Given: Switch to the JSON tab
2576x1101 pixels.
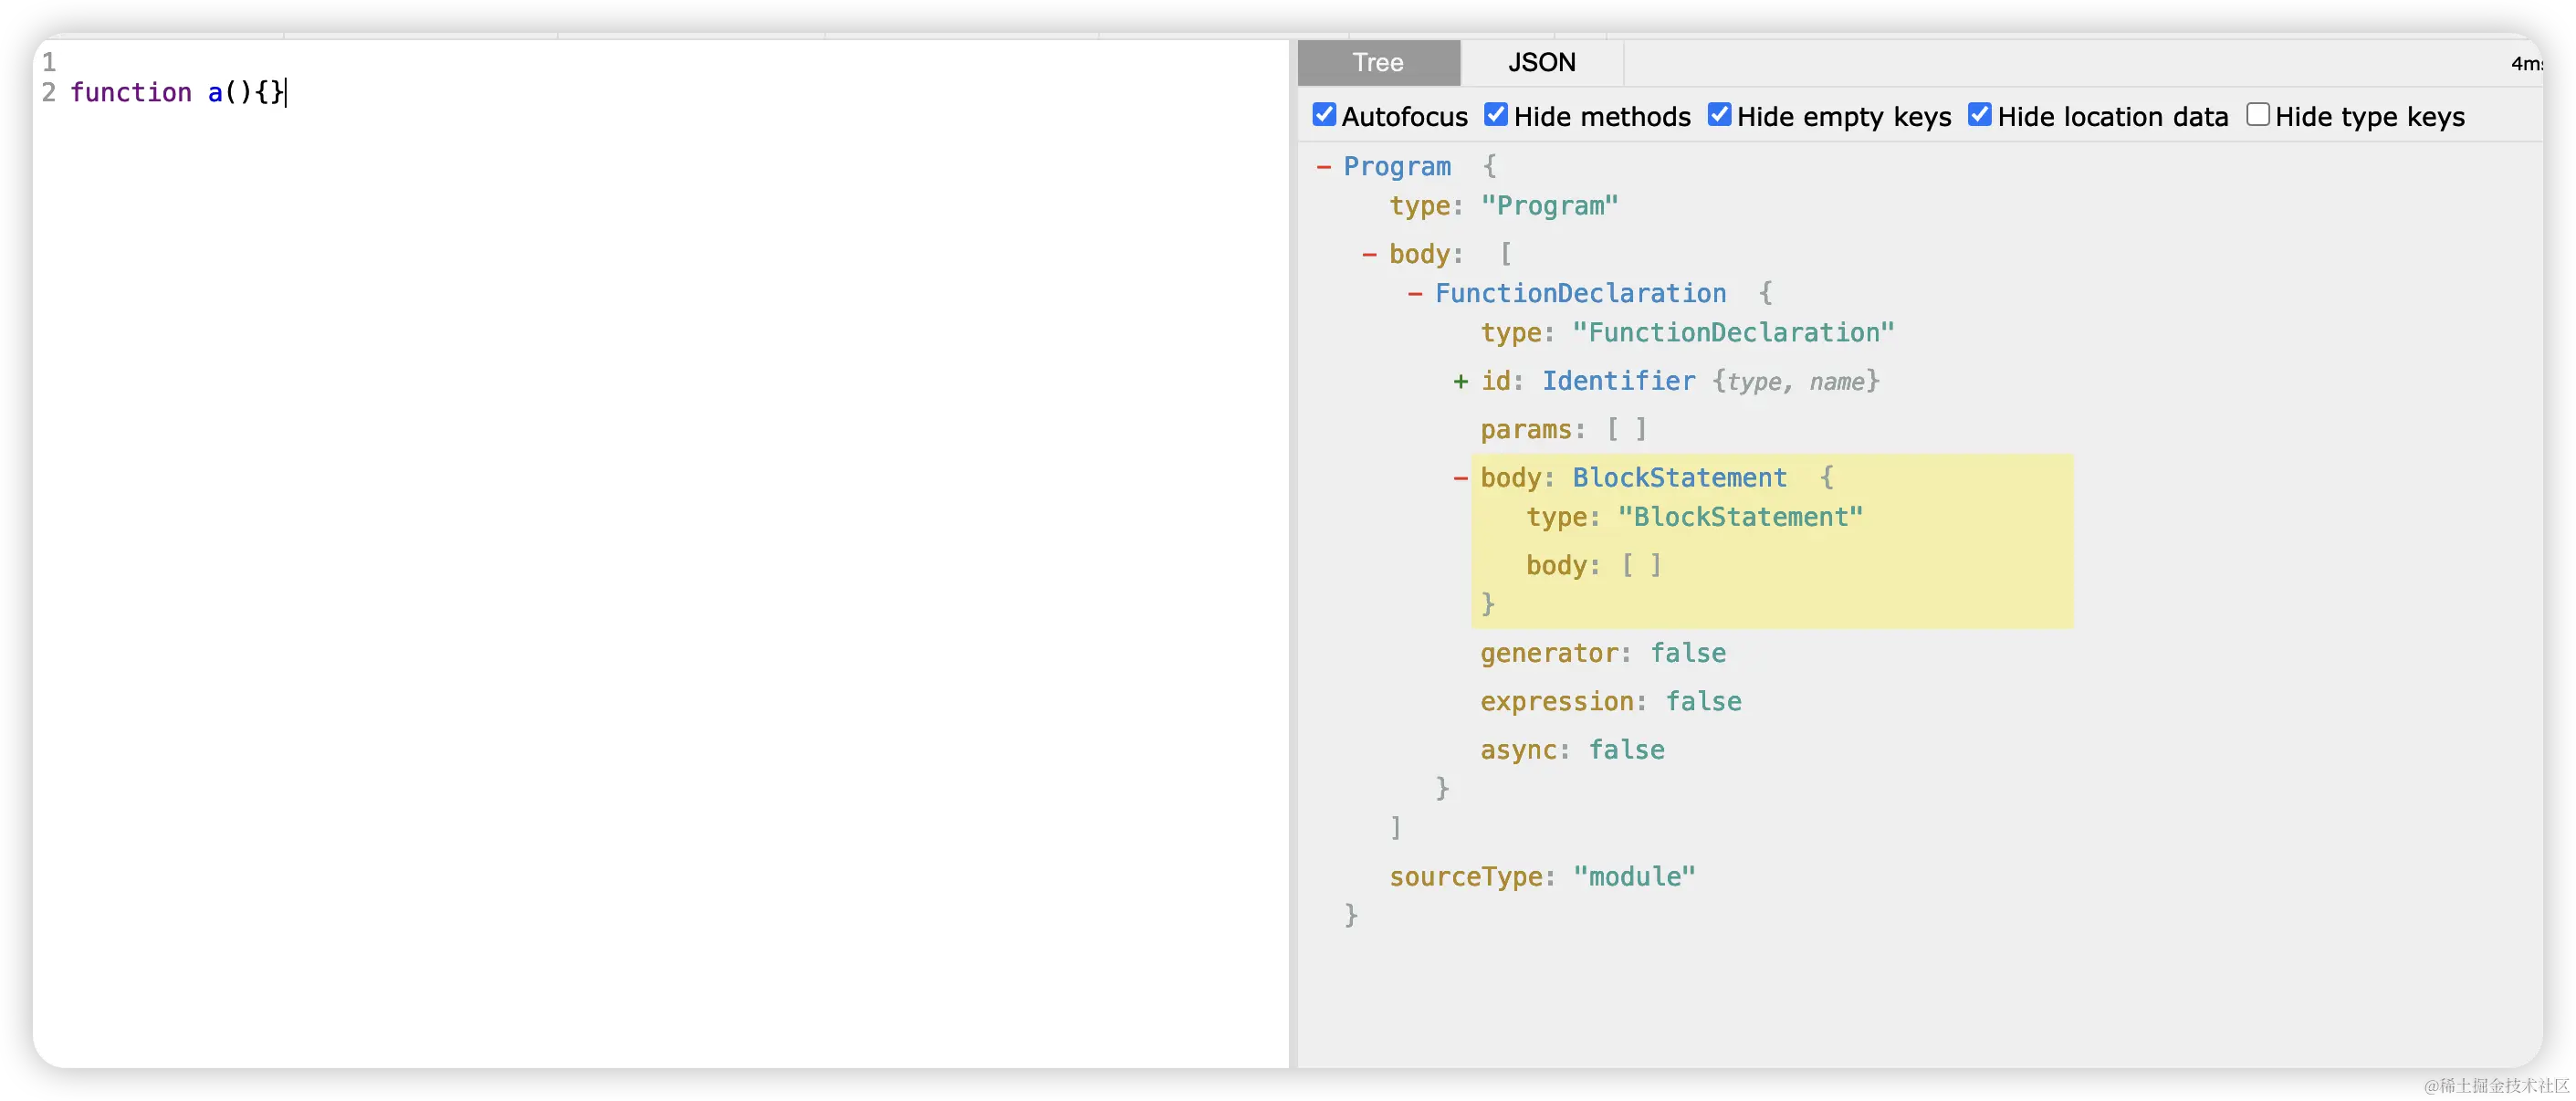Looking at the screenshot, I should (x=1541, y=63).
